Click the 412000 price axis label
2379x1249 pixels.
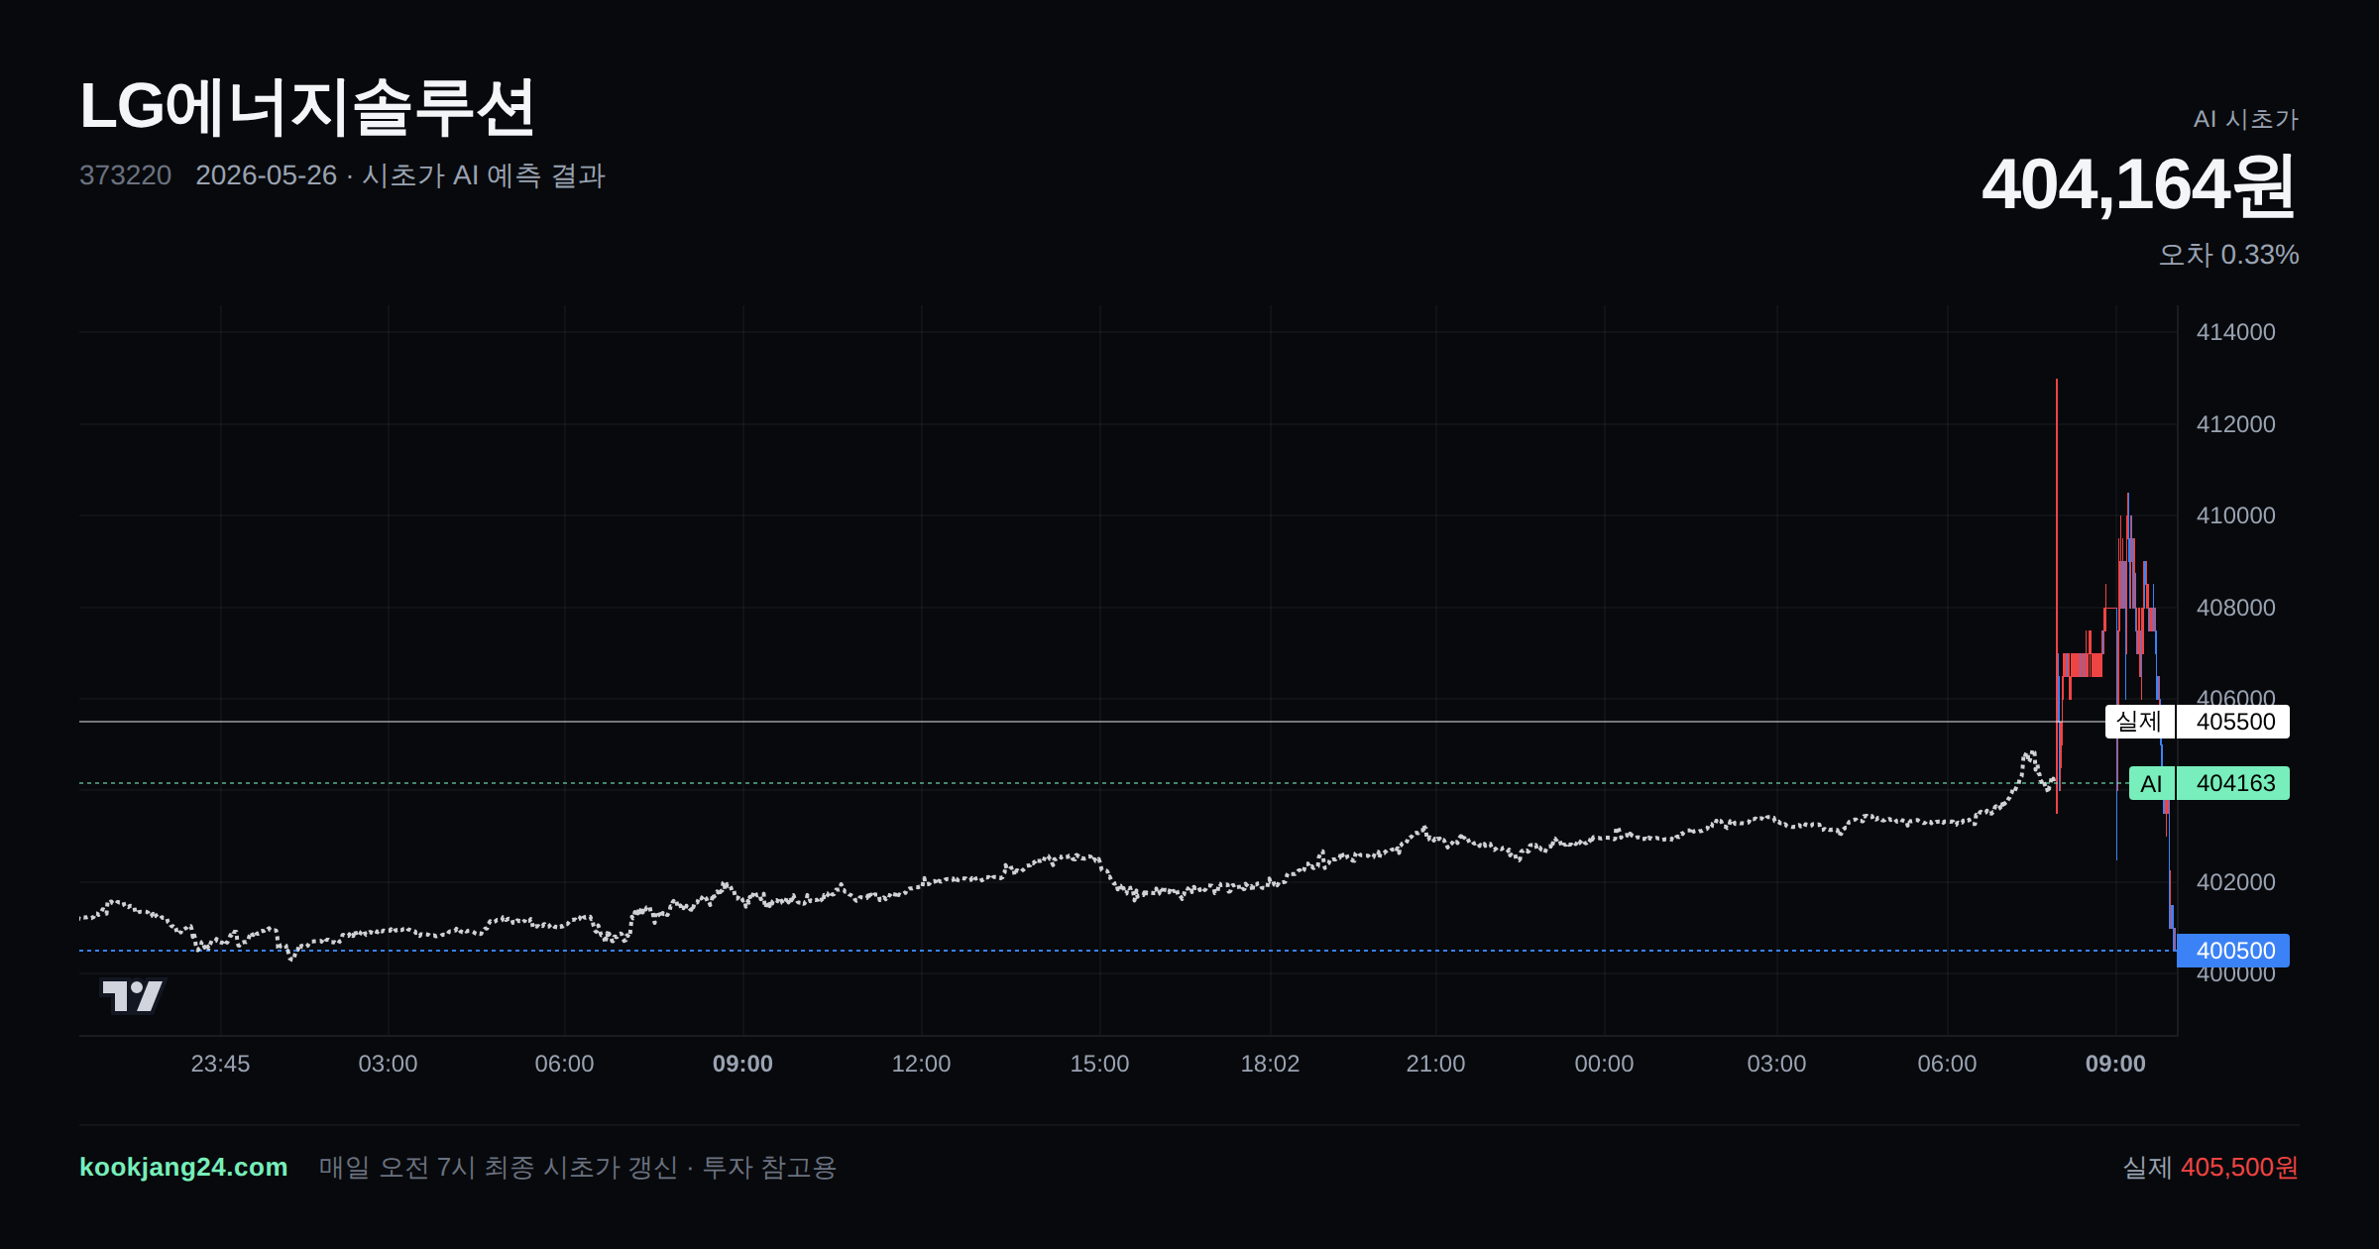point(2235,424)
